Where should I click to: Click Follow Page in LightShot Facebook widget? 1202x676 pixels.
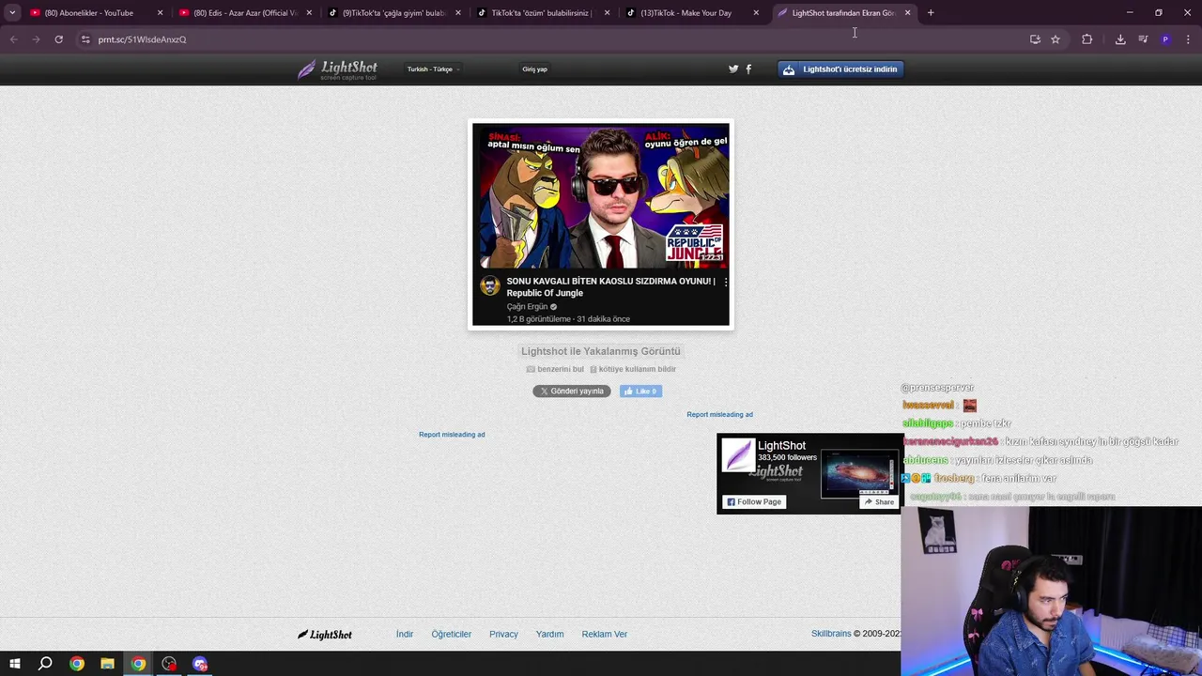(753, 502)
